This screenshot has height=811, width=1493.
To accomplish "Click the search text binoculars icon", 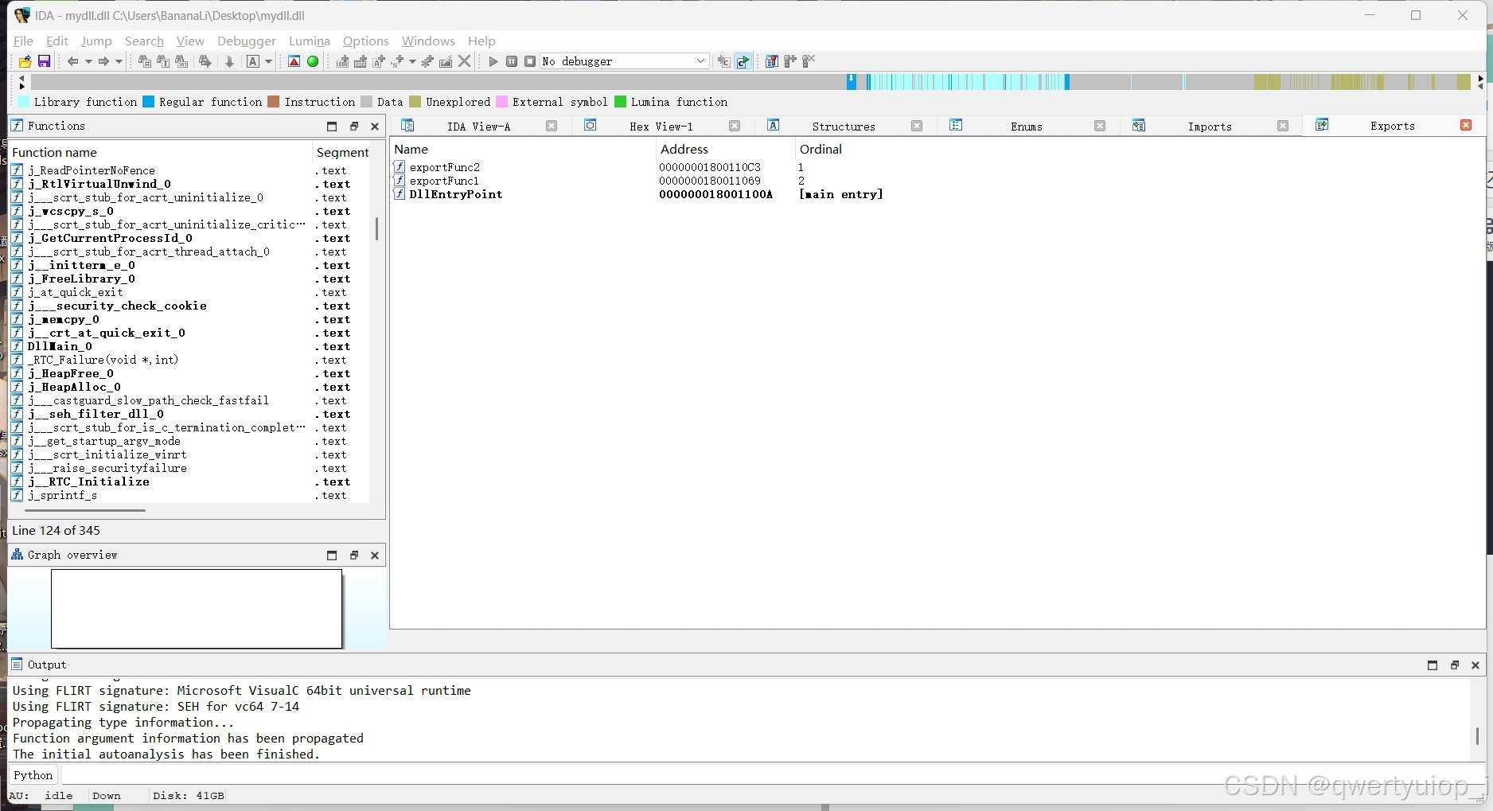I will click(163, 61).
